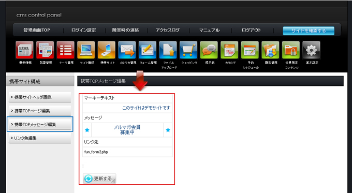The width and height of the screenshot is (352, 193).
Task: Click the cms control panel logo text
Action: click(x=39, y=15)
